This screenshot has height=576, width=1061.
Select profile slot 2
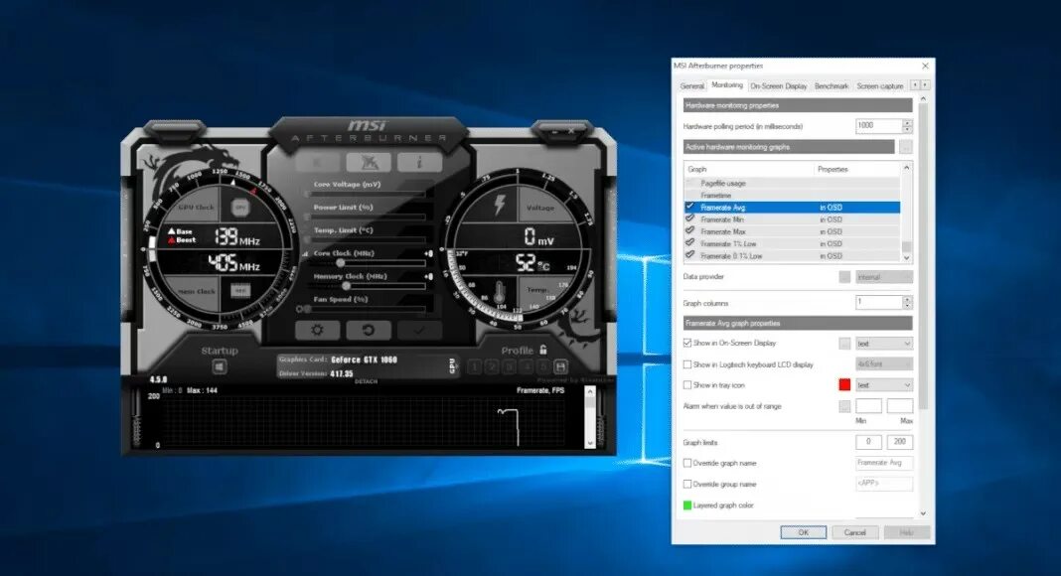[x=492, y=366]
